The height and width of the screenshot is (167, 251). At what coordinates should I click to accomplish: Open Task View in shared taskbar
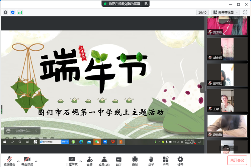(27, 142)
